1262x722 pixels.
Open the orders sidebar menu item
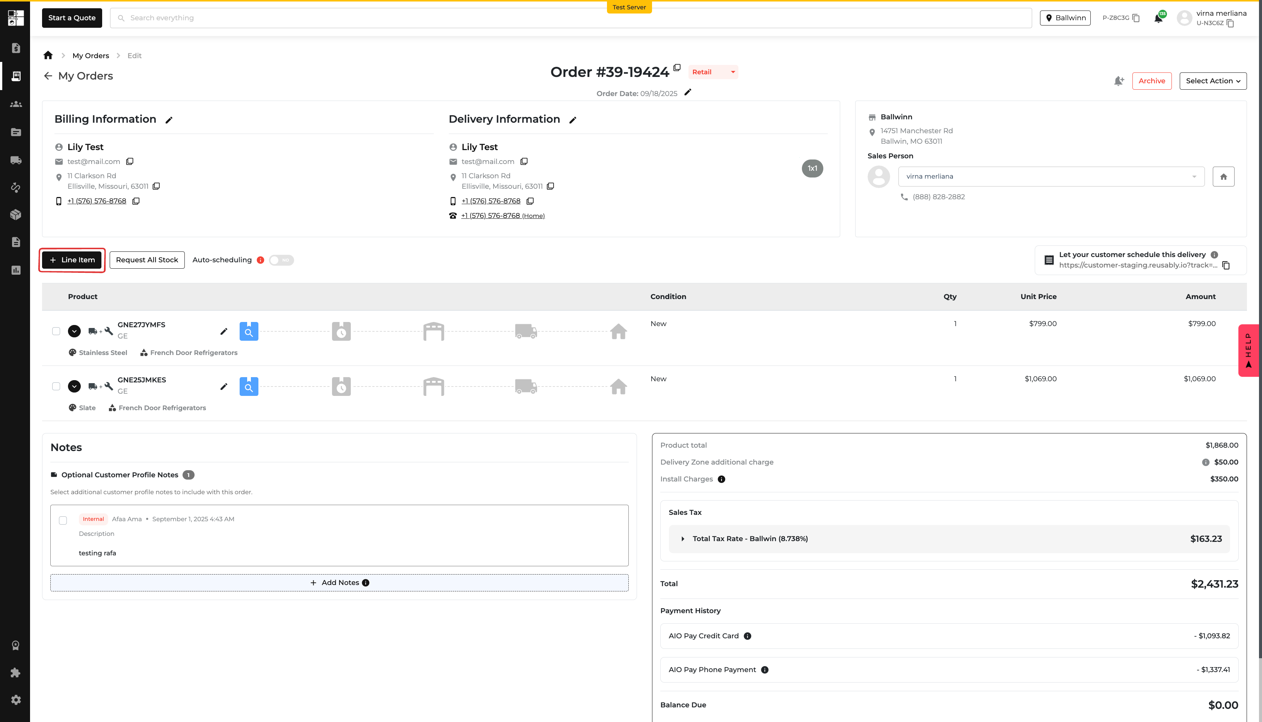coord(16,76)
